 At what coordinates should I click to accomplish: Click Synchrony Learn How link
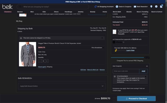tap(130, 50)
